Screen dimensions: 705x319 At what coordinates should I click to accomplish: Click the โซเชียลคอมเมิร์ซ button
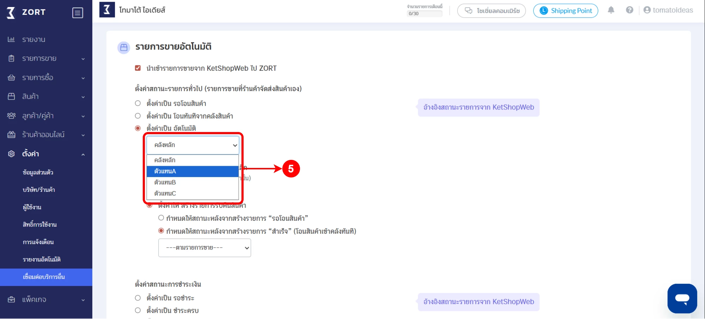(x=491, y=11)
